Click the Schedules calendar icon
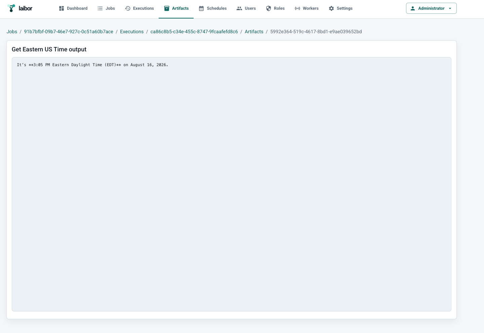The height and width of the screenshot is (333, 484). click(201, 8)
